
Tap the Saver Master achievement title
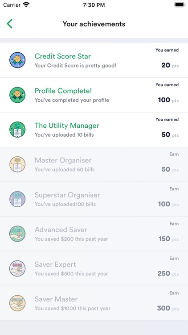coord(56,299)
